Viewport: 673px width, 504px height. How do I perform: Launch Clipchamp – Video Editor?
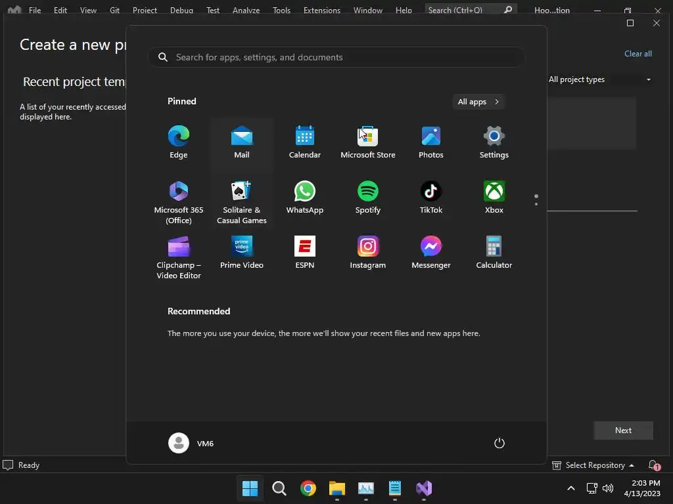[x=179, y=257]
